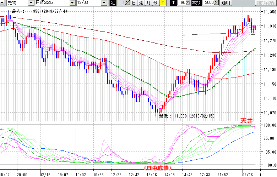The height and width of the screenshot is (177, 277).
Task: Click the black T label before 96
Action: [173, 3]
